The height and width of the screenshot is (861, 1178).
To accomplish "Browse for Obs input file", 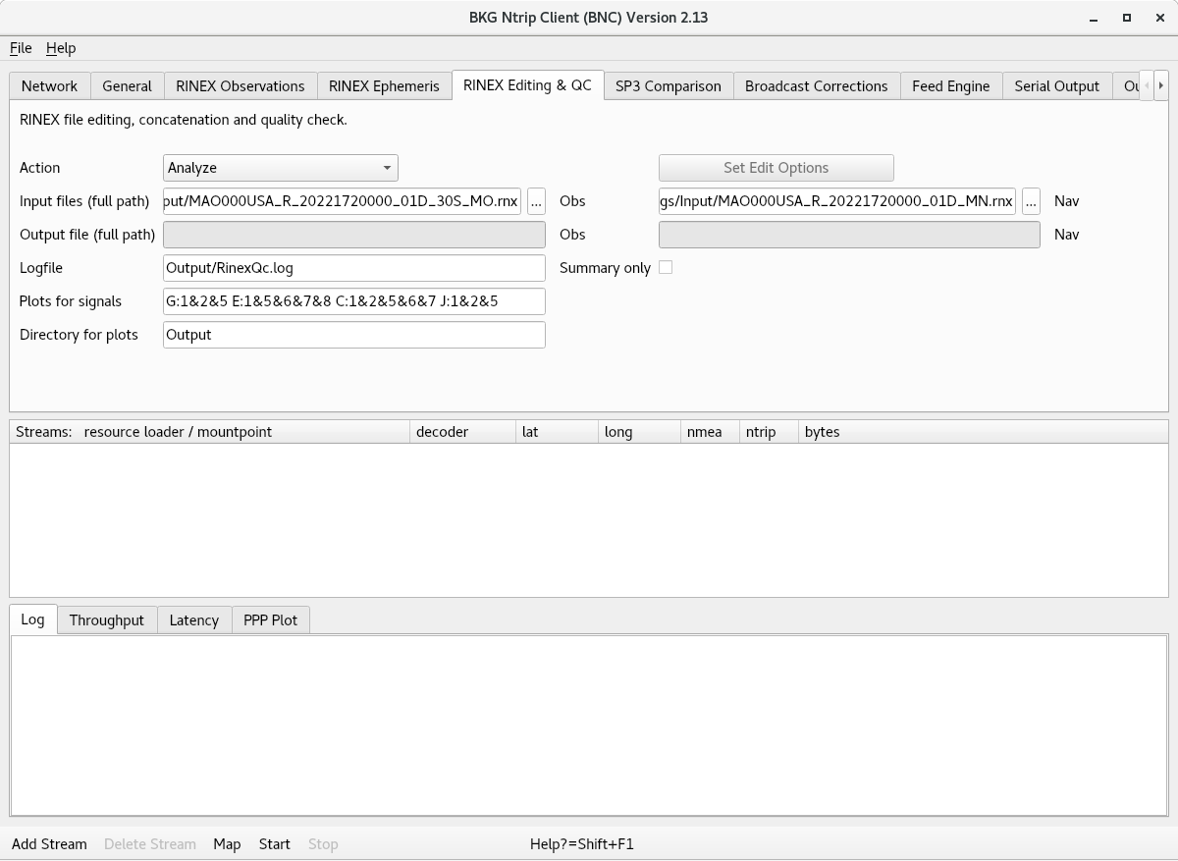I will click(x=536, y=201).
